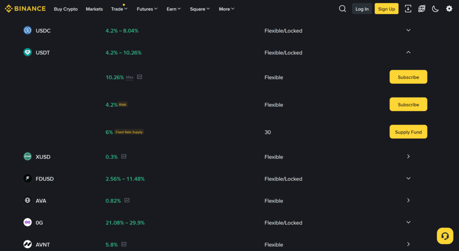Click the 5.8% AVNT rate

[x=112, y=245]
